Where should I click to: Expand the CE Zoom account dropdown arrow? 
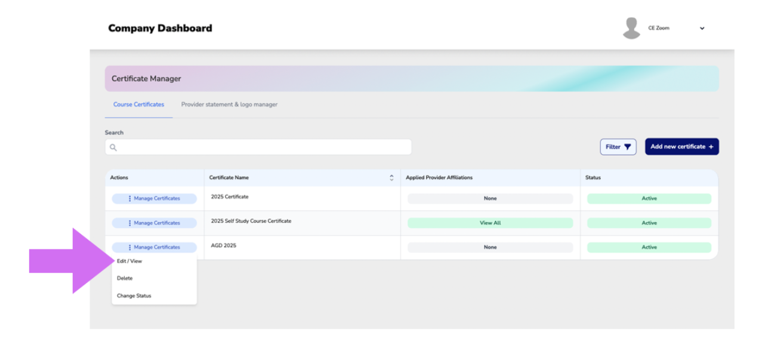[702, 28]
